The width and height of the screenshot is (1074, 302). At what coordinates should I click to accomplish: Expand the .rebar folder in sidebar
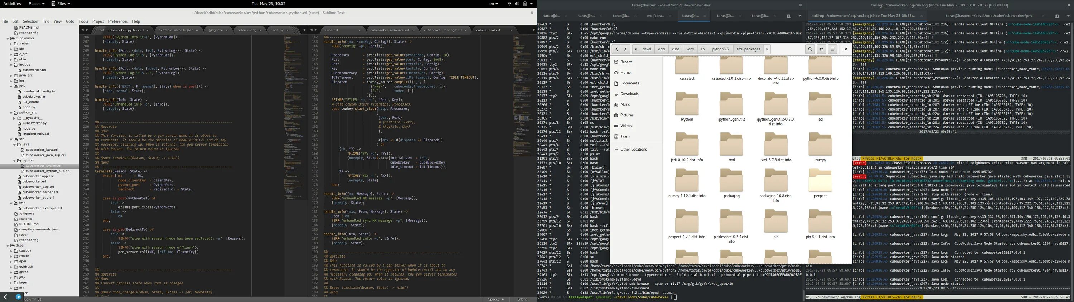tap(11, 43)
